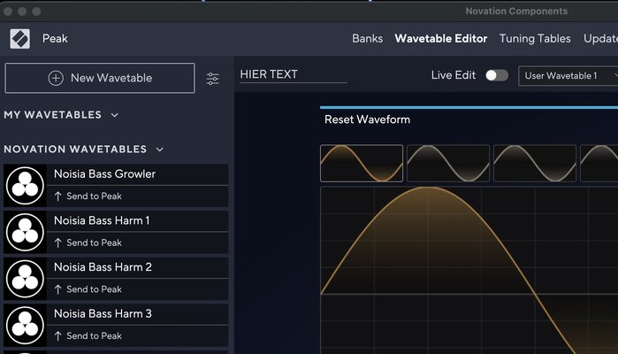The width and height of the screenshot is (618, 354).
Task: Click the Novation Components logo icon
Action: pos(19,39)
